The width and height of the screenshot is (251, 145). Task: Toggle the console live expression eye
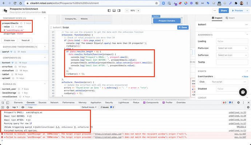[x=23, y=107]
